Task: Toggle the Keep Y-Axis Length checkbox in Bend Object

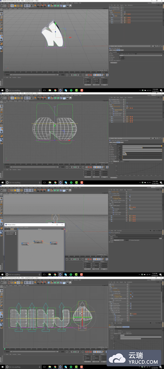Action: 120,61
